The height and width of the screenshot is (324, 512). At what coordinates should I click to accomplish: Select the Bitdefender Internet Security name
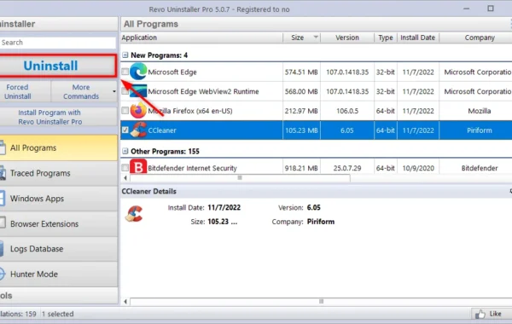(x=192, y=168)
